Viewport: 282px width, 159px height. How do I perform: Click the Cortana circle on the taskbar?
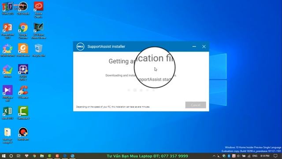pos(11,156)
